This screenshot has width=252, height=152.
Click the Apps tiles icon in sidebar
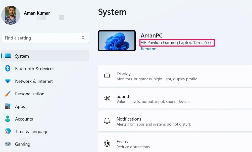(x=8, y=106)
